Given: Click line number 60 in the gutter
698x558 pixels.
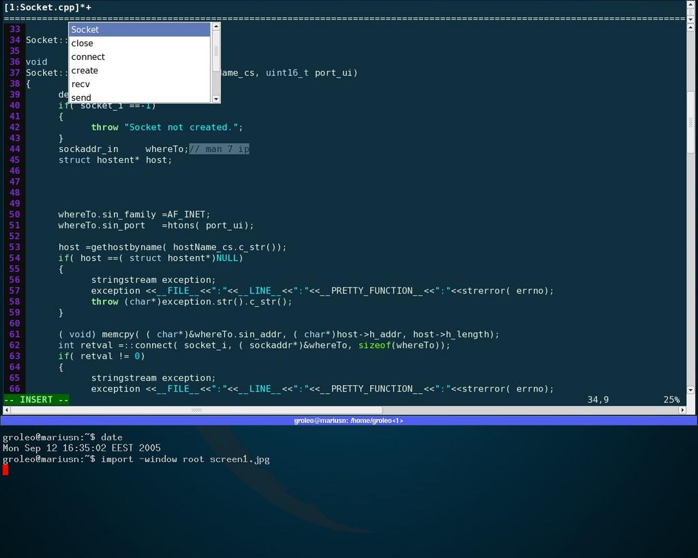Looking at the screenshot, I should click(x=15, y=324).
